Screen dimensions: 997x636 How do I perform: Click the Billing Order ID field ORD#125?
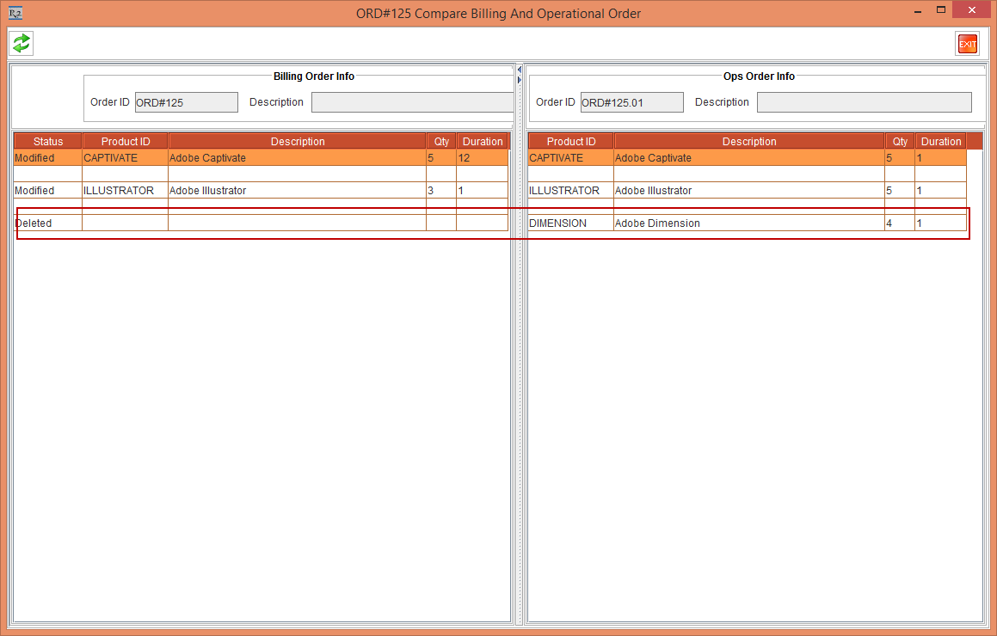point(186,102)
